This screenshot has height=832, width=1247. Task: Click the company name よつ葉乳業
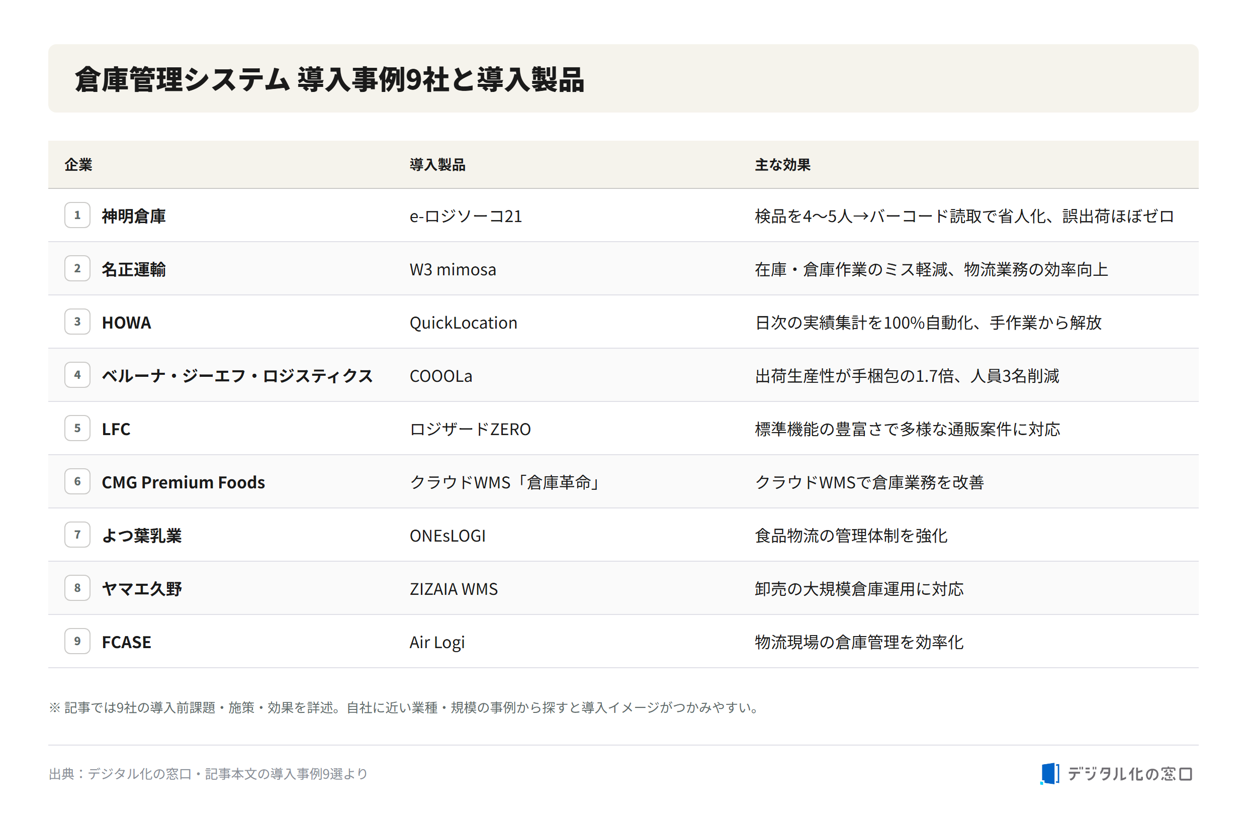[x=142, y=536]
